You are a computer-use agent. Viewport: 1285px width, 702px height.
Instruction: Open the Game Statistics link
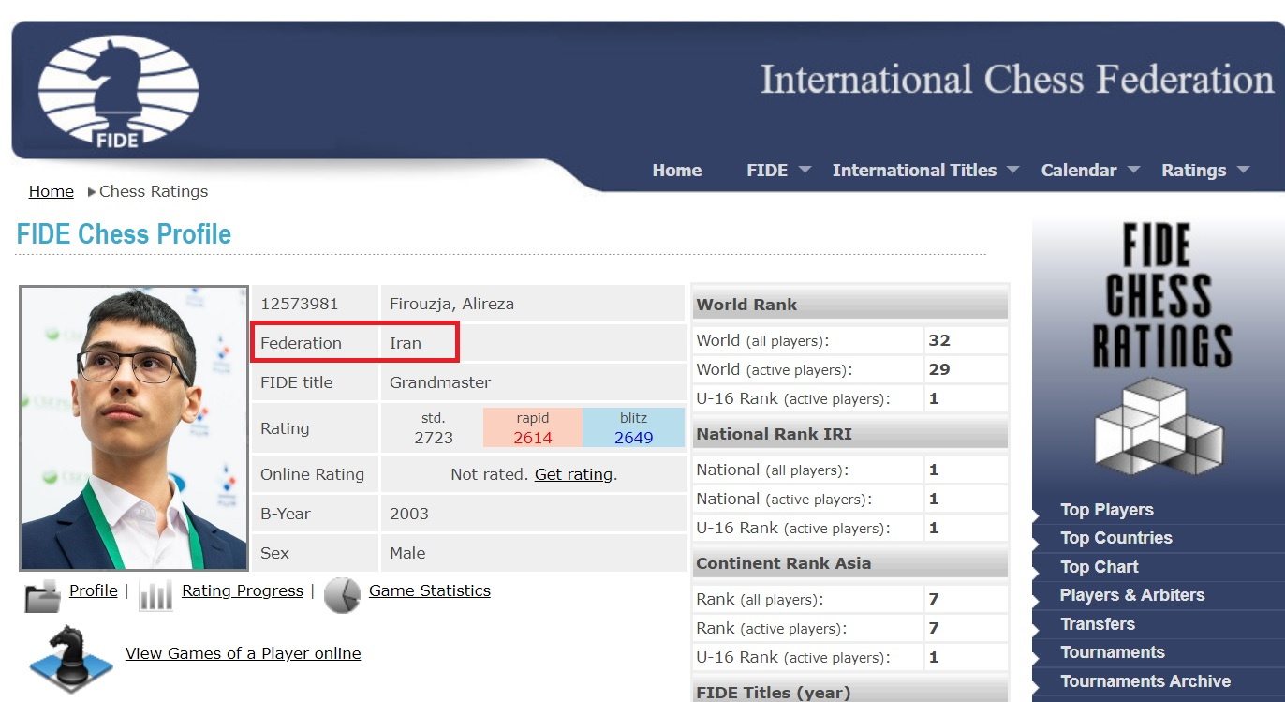[x=430, y=590]
